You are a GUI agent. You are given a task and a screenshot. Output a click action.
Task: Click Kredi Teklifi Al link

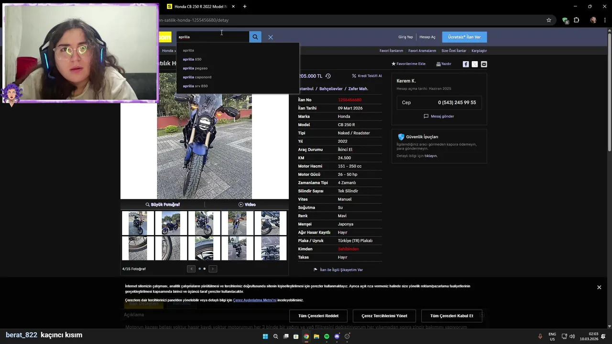pyautogui.click(x=367, y=76)
